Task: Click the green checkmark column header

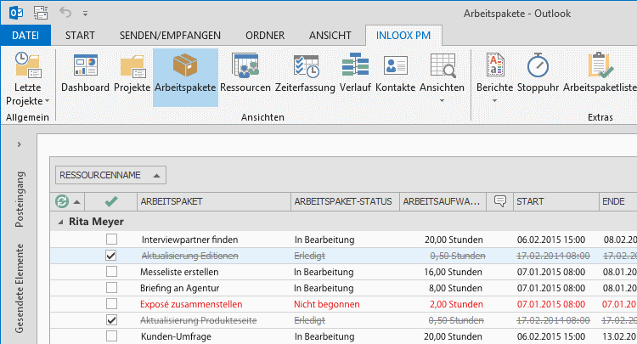Action: 111,201
